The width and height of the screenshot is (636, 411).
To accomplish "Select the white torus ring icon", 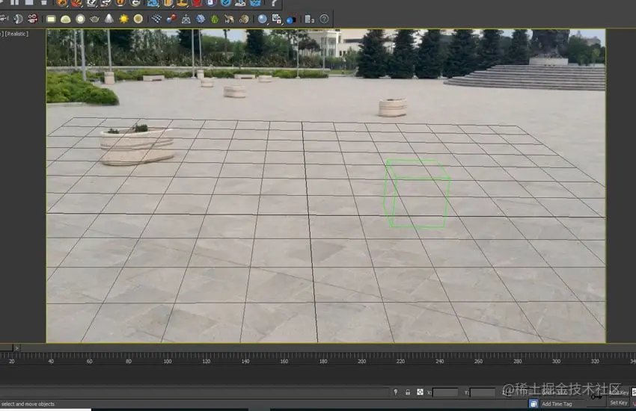I will pyautogui.click(x=80, y=19).
